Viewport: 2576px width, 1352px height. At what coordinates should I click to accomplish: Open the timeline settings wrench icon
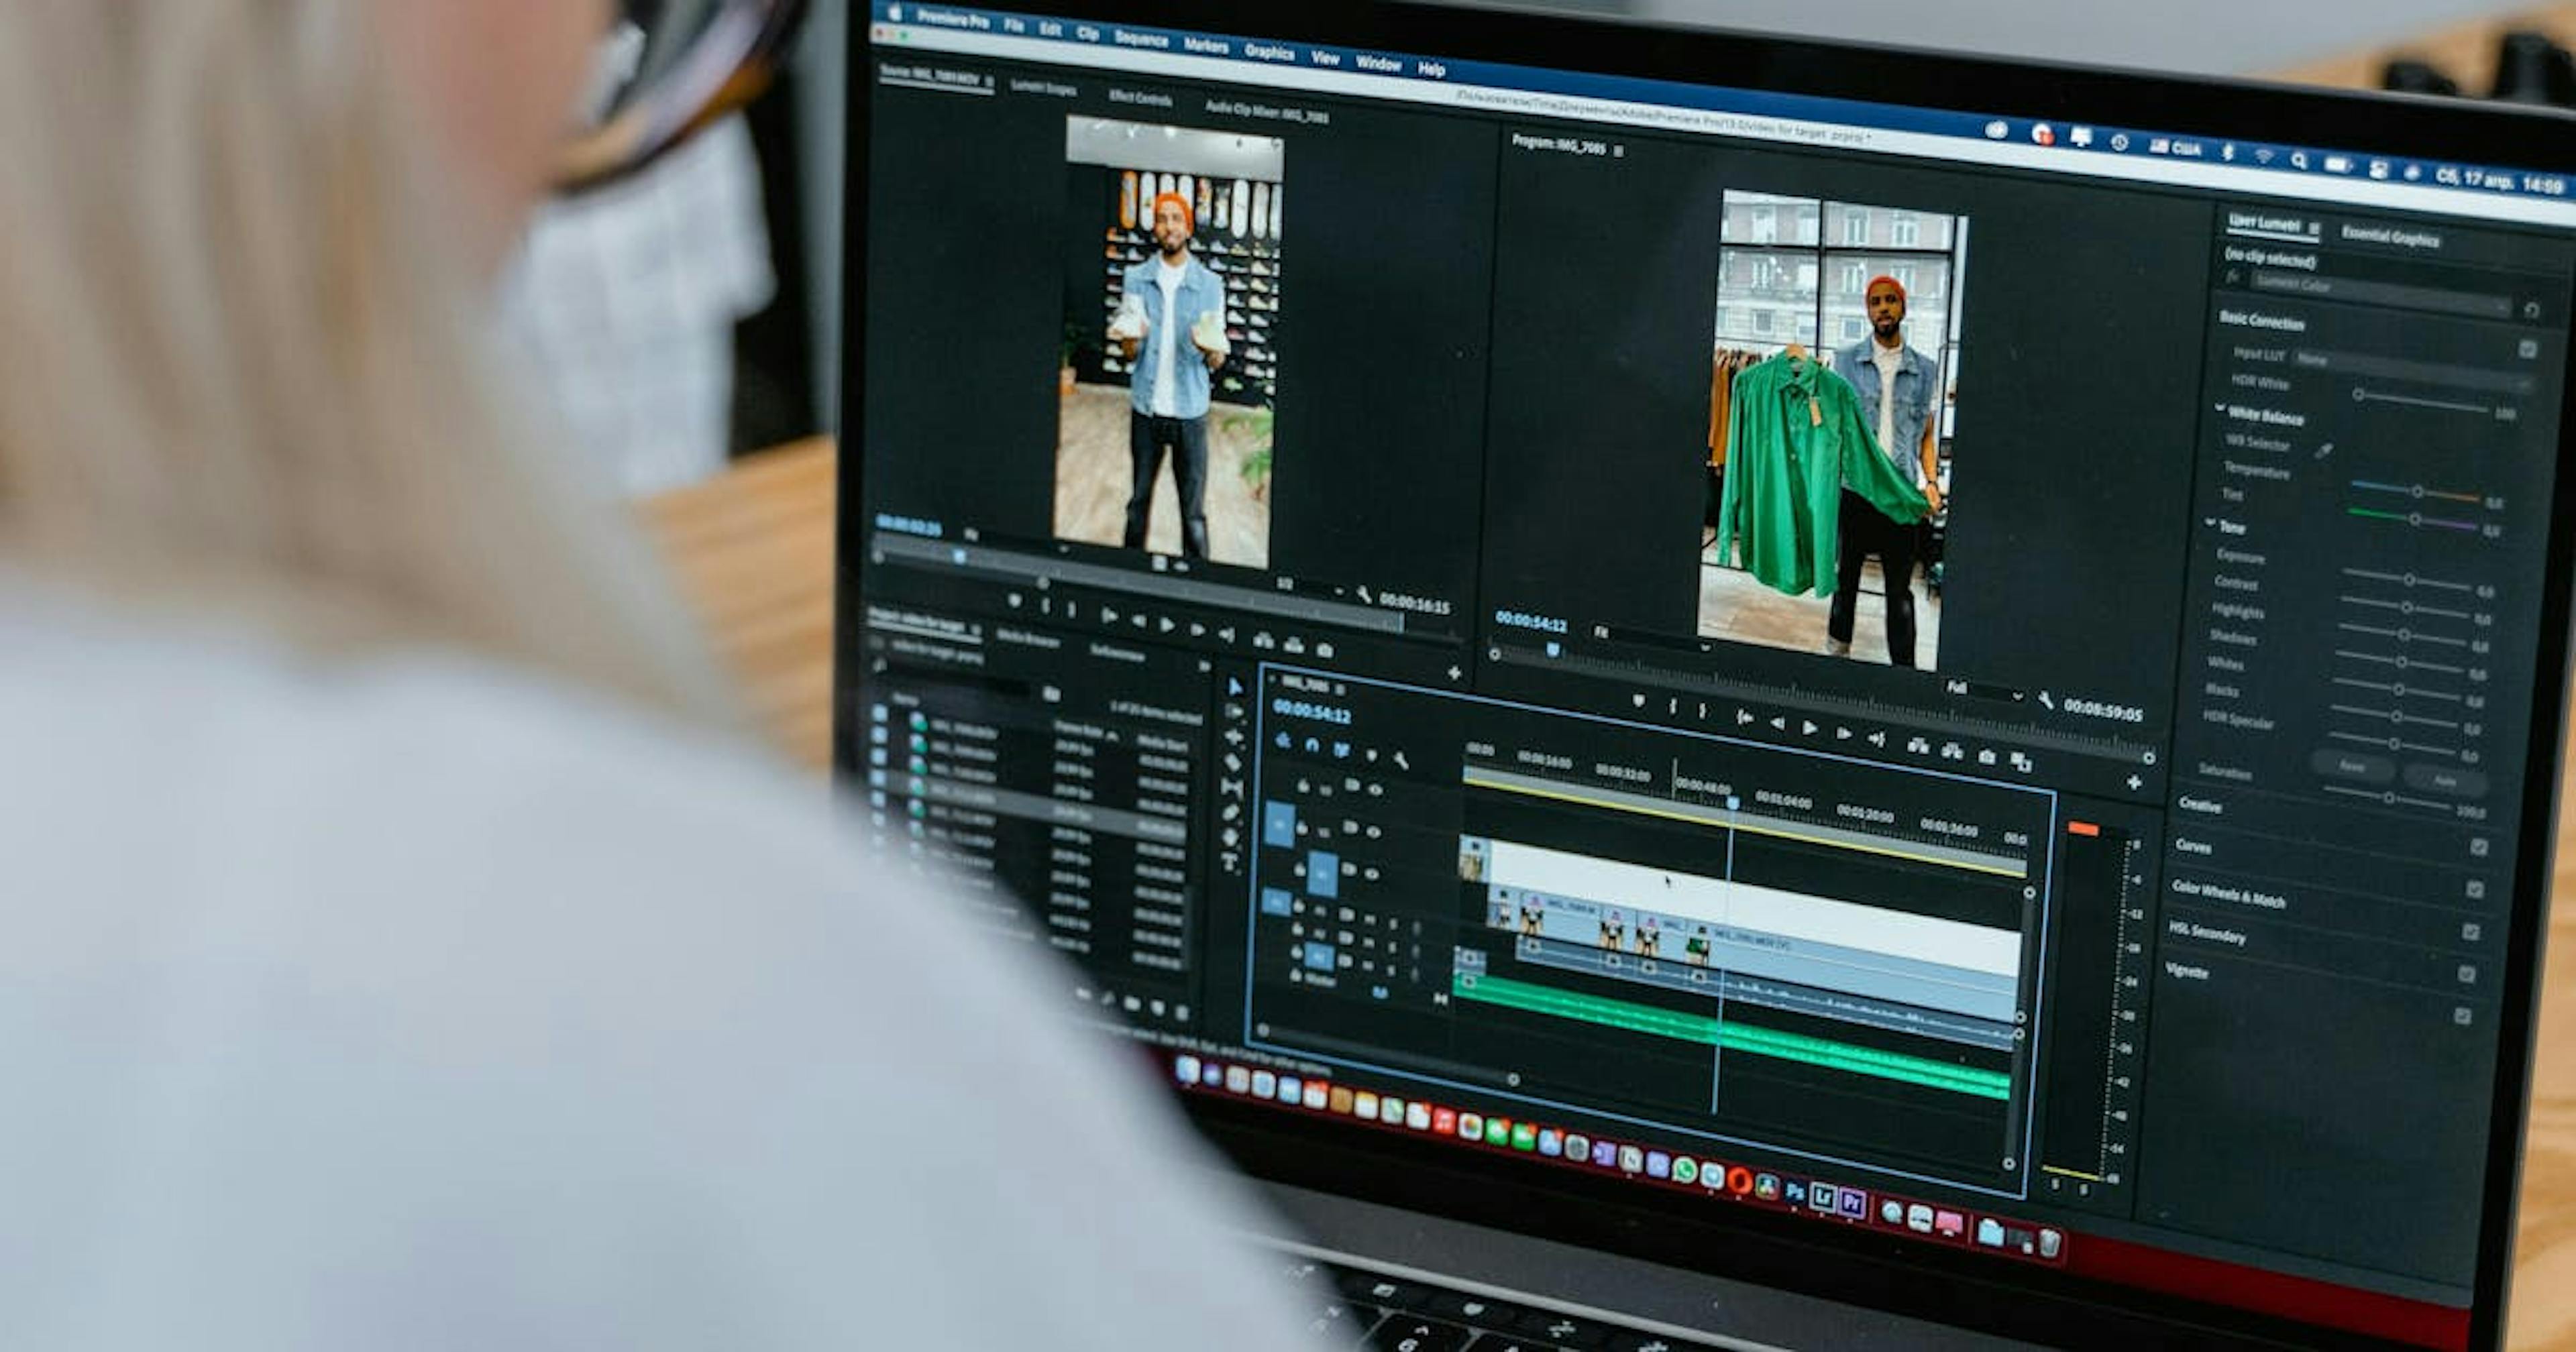(x=1402, y=760)
